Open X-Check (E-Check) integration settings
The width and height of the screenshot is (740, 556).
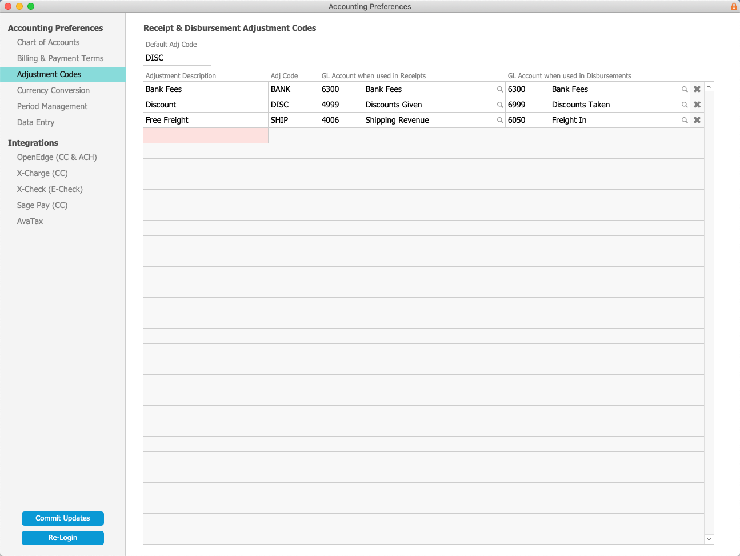click(50, 189)
